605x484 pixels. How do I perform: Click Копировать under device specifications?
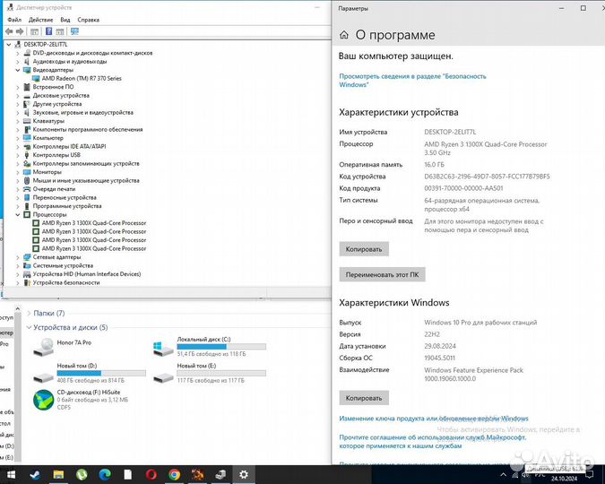[x=364, y=249]
